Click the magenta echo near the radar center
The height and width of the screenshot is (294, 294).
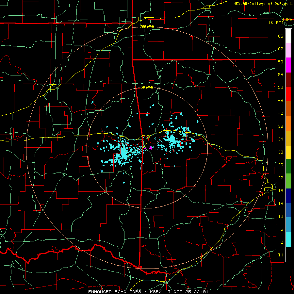pos(150,148)
